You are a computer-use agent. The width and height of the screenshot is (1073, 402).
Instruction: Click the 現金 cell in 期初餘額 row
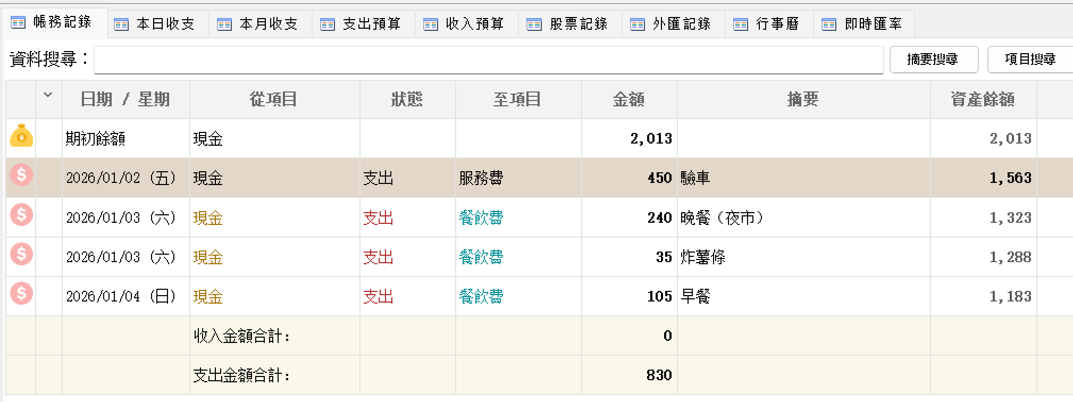coord(274,138)
